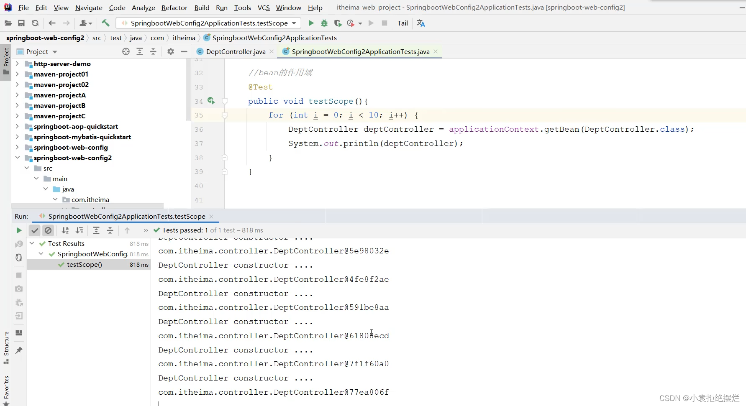Click itheima in the breadcrumb
The image size is (746, 406).
[184, 38]
